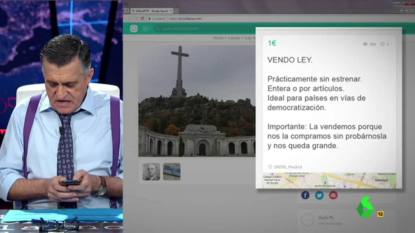
Task: Click the '¿Qué estás buscando?' search field
Action: (x=202, y=28)
